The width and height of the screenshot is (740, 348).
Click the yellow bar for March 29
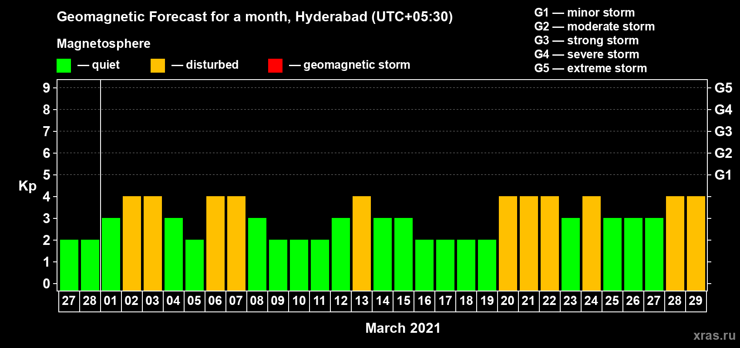click(x=696, y=243)
